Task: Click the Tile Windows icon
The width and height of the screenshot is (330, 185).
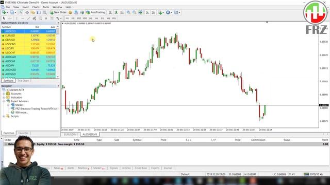Action: [x=140, y=12]
